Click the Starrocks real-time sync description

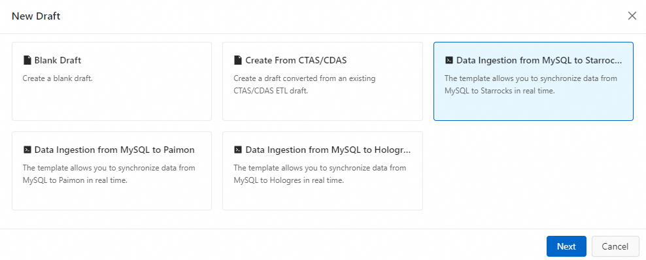(x=531, y=84)
